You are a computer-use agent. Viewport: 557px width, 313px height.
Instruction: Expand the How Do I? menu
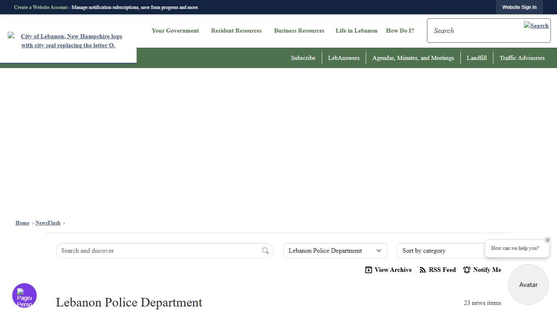(x=400, y=31)
